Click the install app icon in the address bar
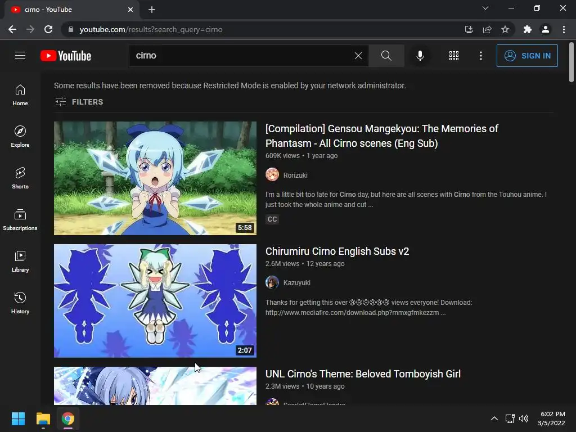The width and height of the screenshot is (576, 432). [469, 29]
